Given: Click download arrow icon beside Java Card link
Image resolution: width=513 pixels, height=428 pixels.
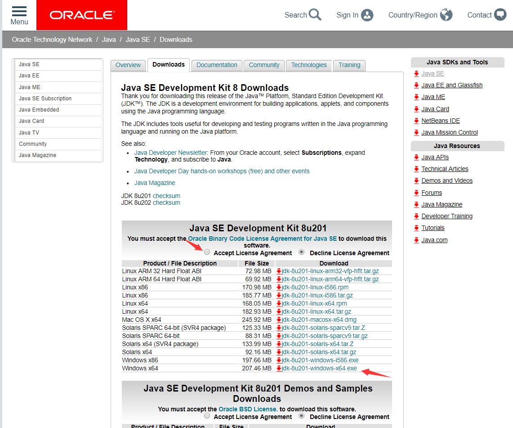Looking at the screenshot, I should (416, 109).
